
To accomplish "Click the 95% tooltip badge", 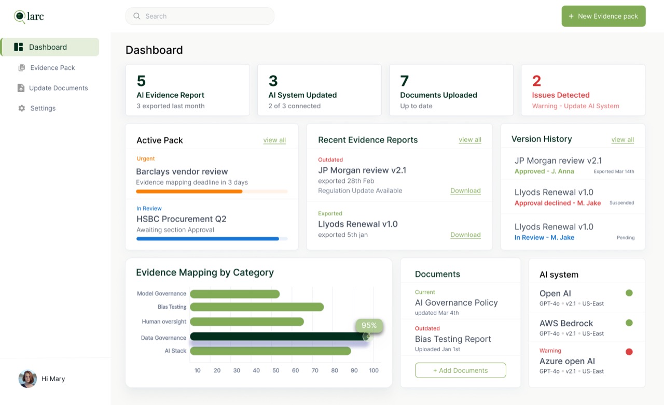I will click(x=369, y=326).
